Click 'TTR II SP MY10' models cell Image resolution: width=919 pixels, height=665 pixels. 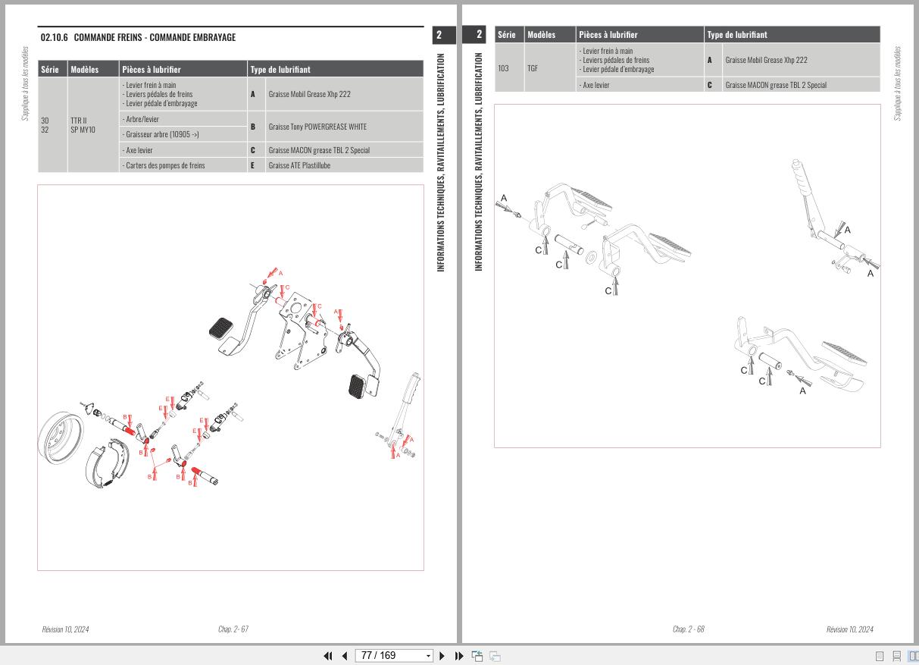coord(93,125)
